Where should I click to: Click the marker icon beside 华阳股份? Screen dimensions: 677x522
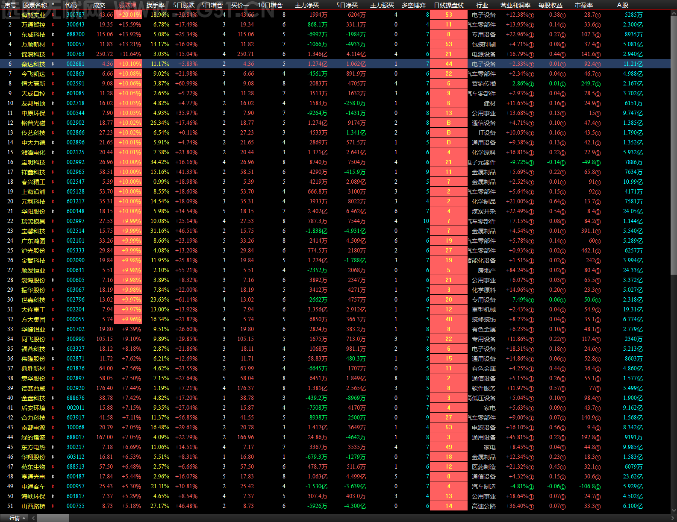(x=53, y=211)
